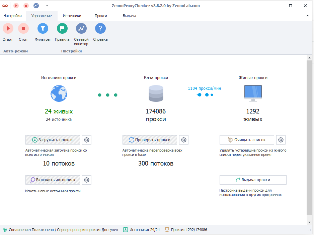Click the ZennoProxyChecker infinity logo icon

[5, 6]
